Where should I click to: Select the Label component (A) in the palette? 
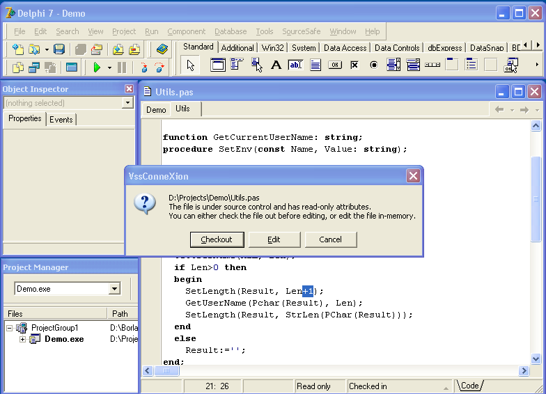pyautogui.click(x=276, y=65)
